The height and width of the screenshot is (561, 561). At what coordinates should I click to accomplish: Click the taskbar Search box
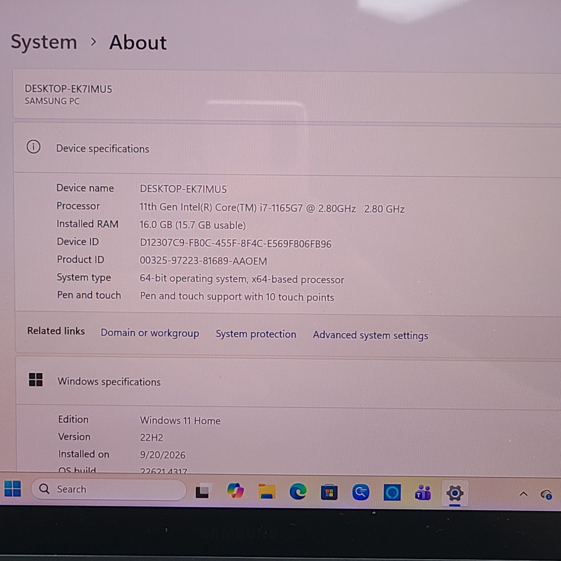(108, 489)
